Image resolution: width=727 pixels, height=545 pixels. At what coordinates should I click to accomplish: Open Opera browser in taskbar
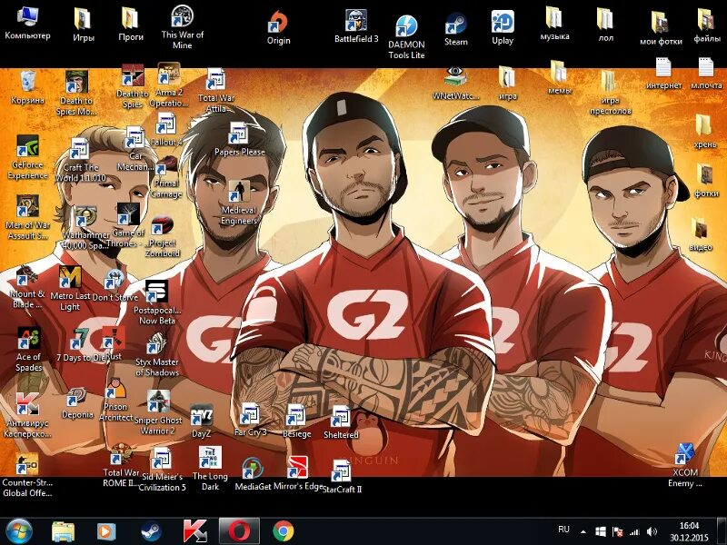[x=239, y=531]
